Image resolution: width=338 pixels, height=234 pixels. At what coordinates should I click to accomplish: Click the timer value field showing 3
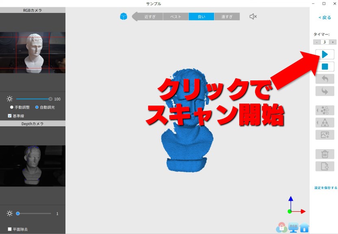(x=325, y=42)
